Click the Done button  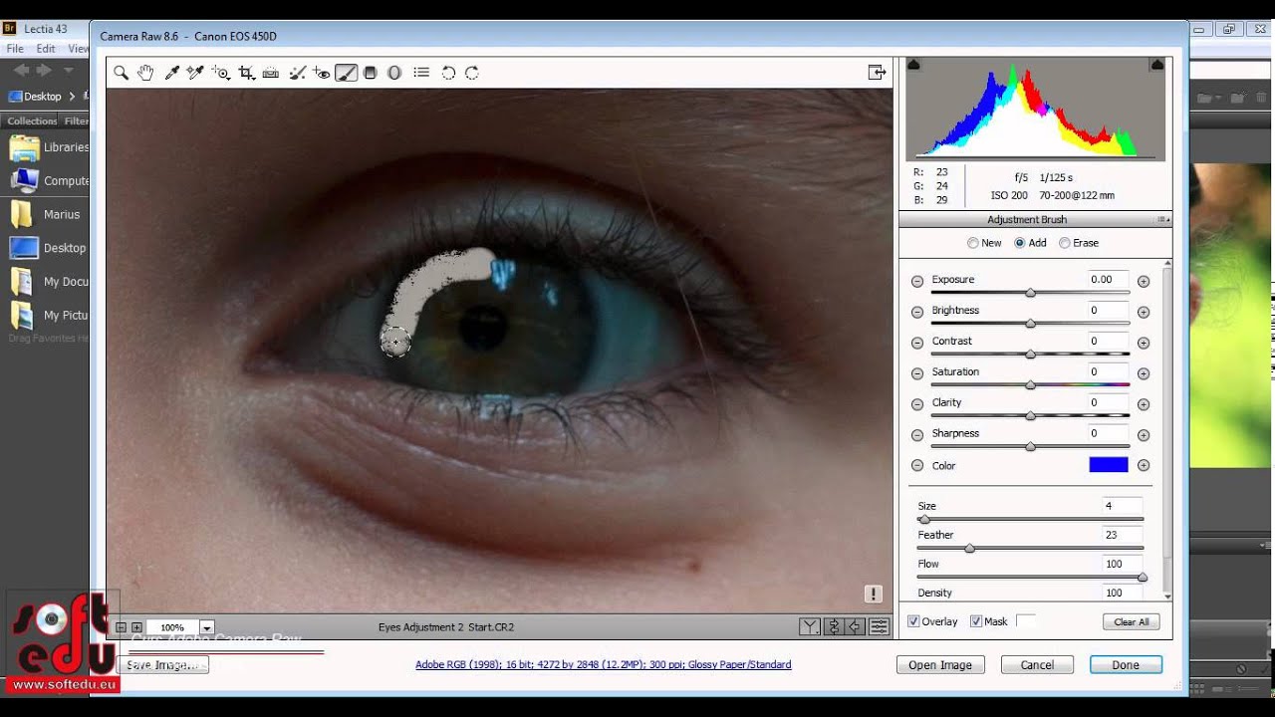pyautogui.click(x=1126, y=665)
